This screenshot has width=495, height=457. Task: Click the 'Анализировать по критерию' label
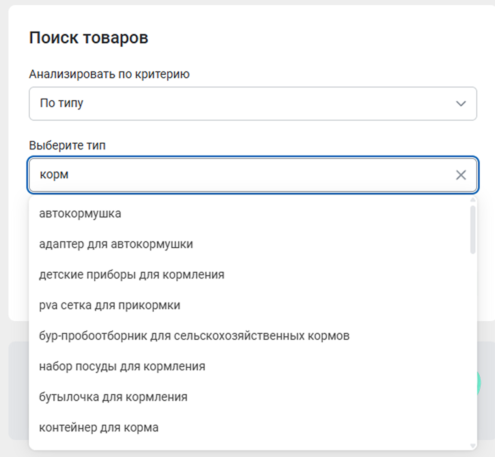pyautogui.click(x=109, y=74)
